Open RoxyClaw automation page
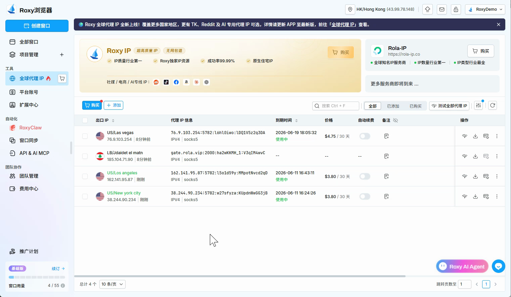The image size is (511, 297). 37,128
